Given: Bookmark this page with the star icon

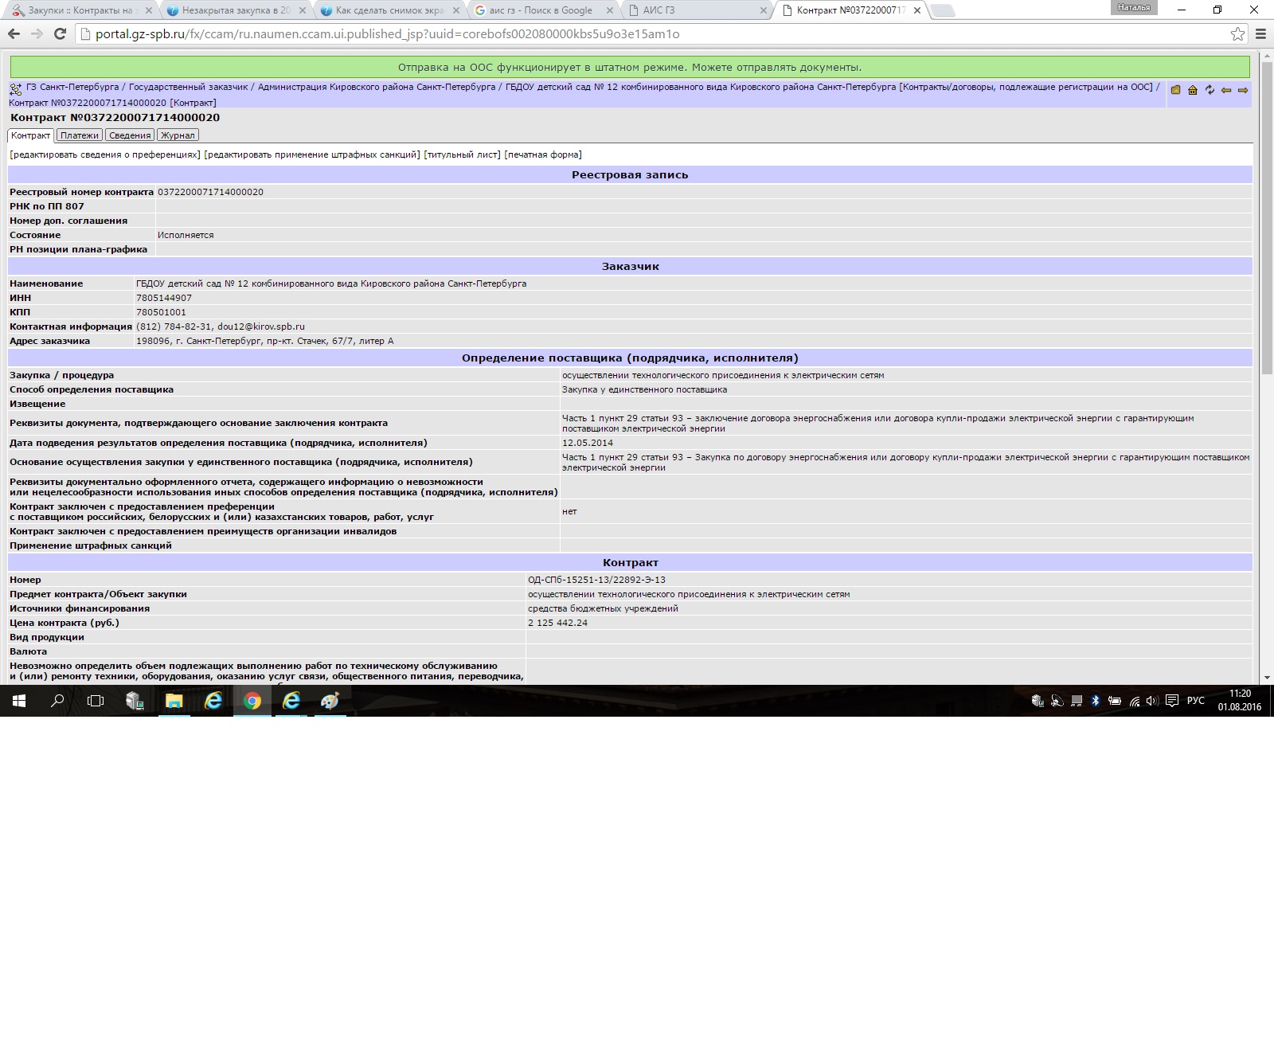Looking at the screenshot, I should tap(1237, 34).
